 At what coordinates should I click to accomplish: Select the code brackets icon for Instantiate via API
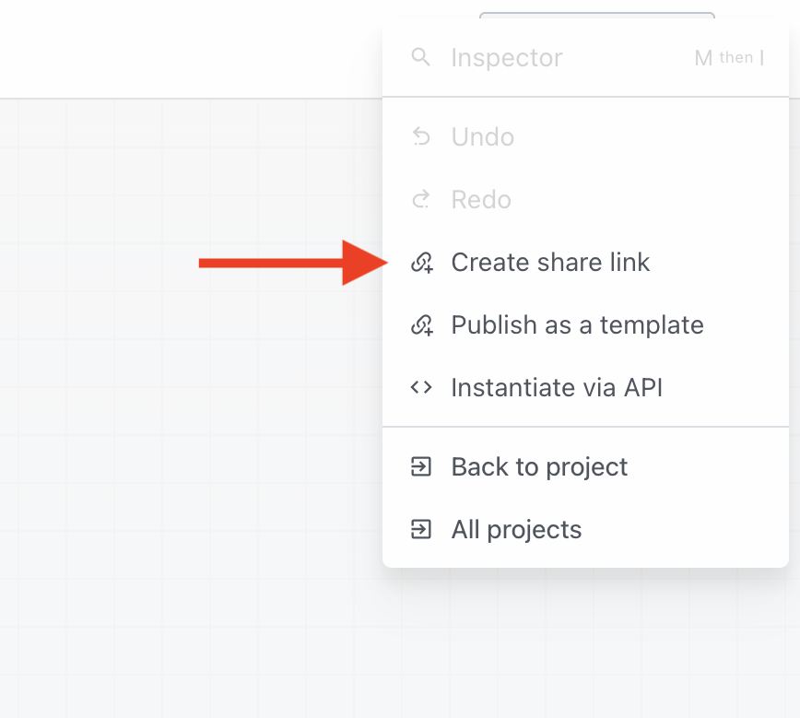[x=421, y=387]
